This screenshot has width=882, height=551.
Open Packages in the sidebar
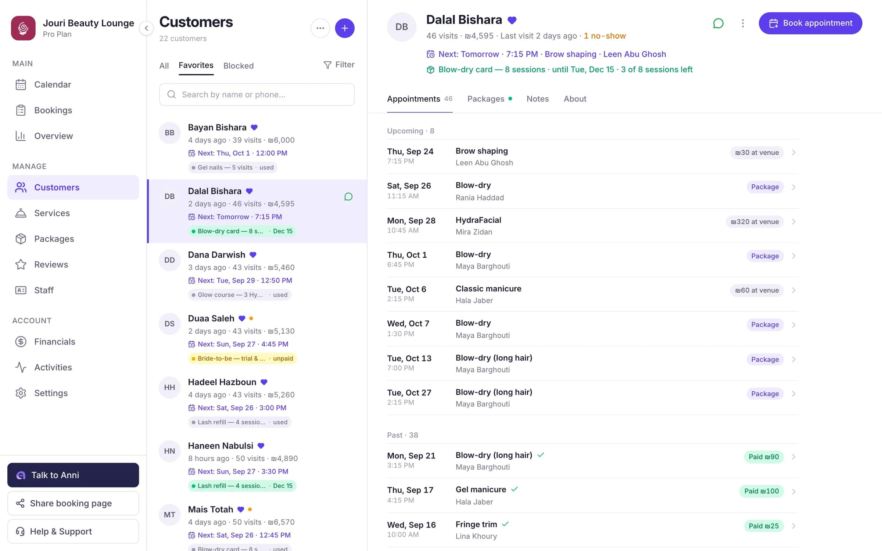pyautogui.click(x=73, y=239)
